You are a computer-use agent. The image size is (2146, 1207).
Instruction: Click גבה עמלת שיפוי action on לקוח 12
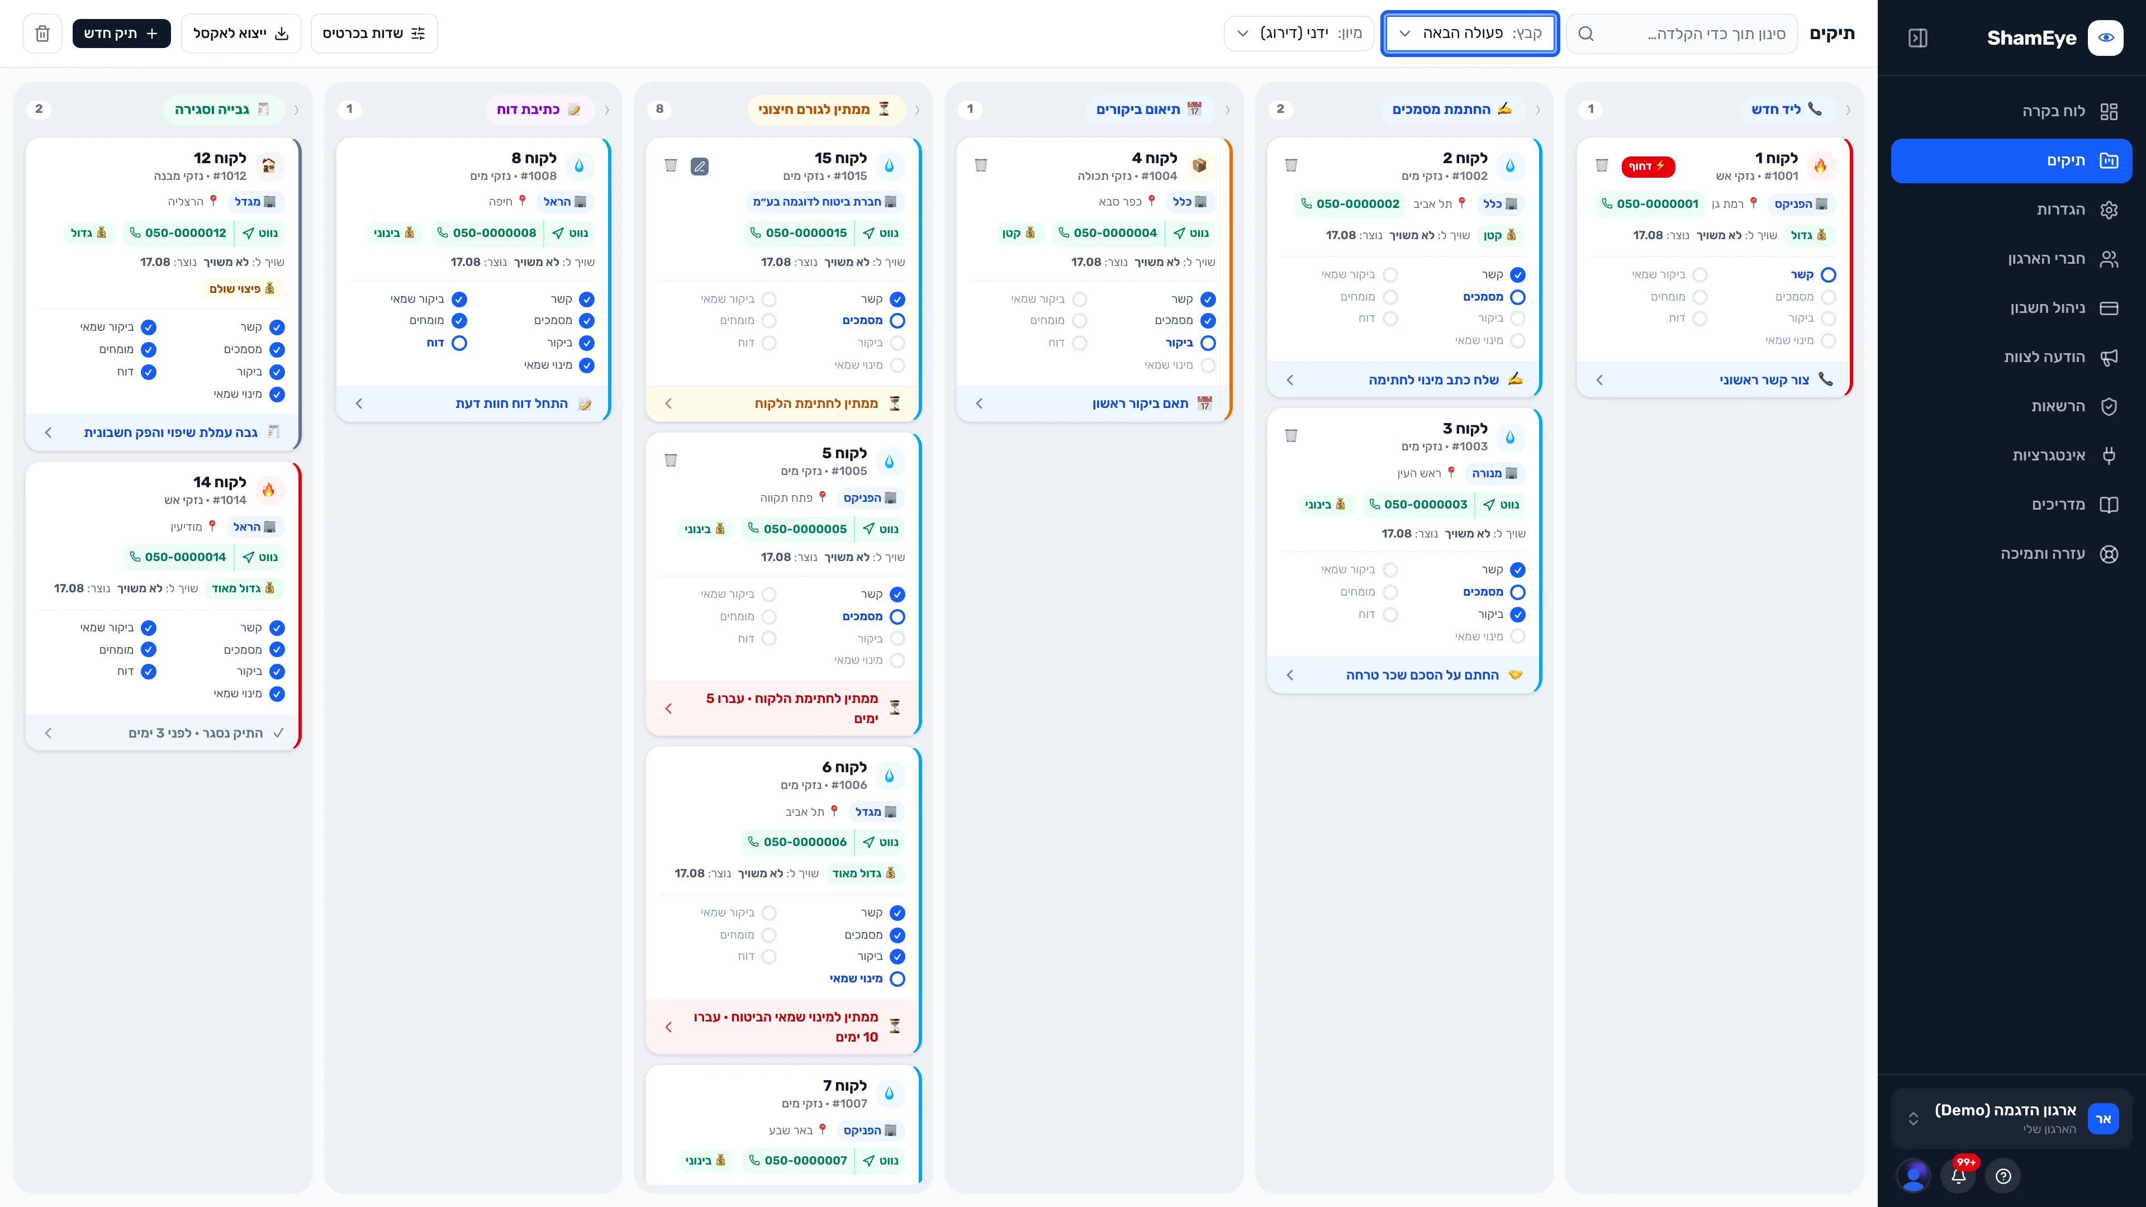(163, 433)
